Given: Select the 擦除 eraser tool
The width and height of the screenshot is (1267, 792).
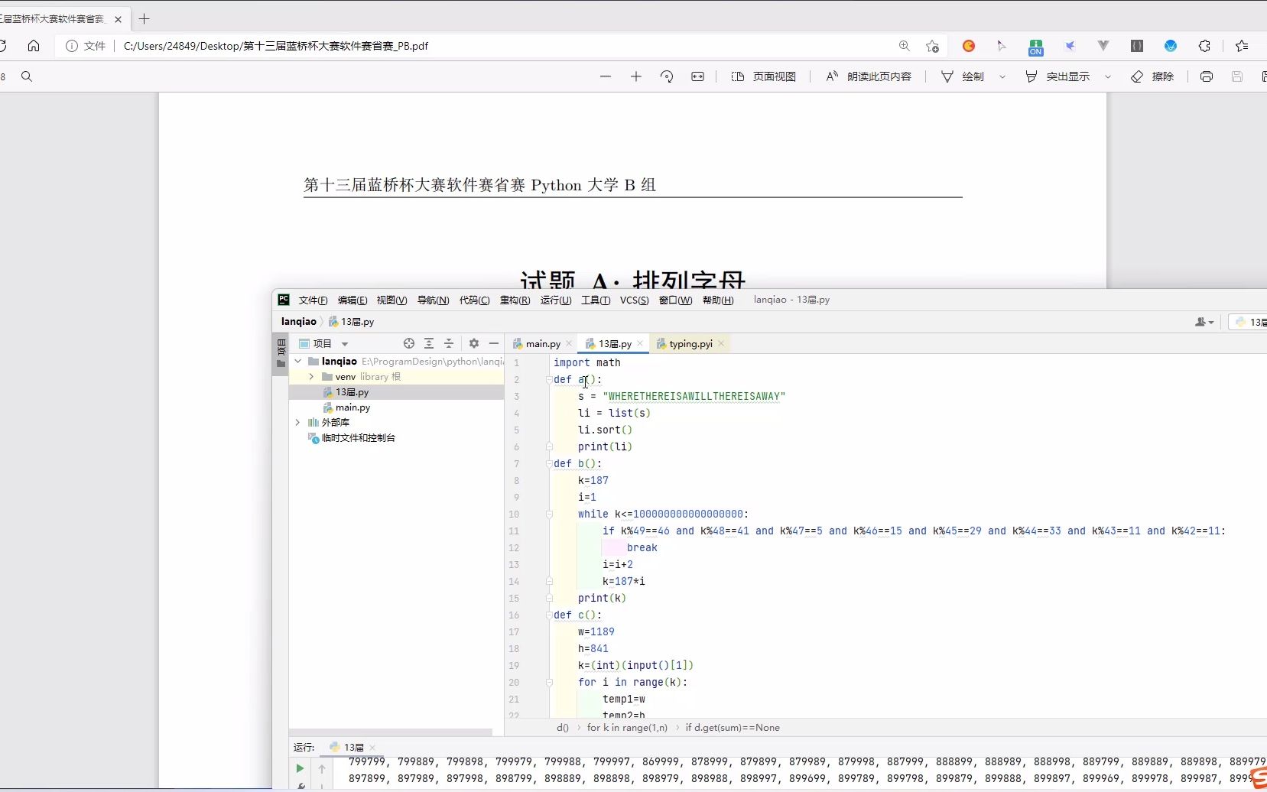Looking at the screenshot, I should tap(1152, 76).
